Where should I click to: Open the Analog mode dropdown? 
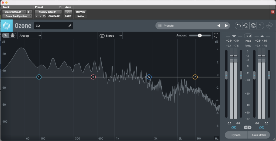click(30, 36)
